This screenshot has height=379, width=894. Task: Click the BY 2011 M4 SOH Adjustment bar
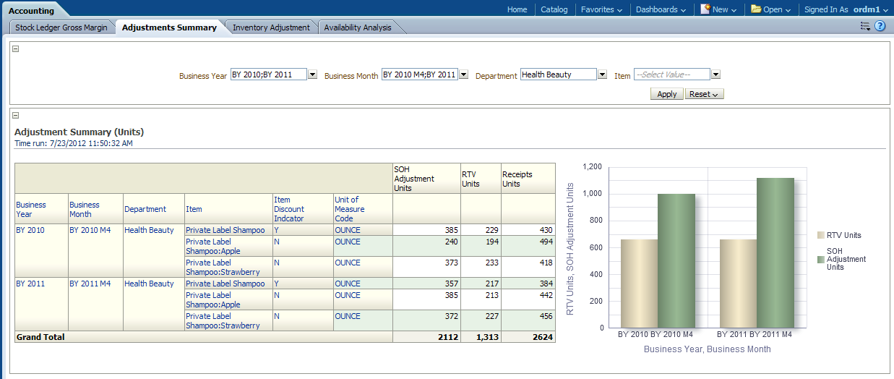point(775,253)
